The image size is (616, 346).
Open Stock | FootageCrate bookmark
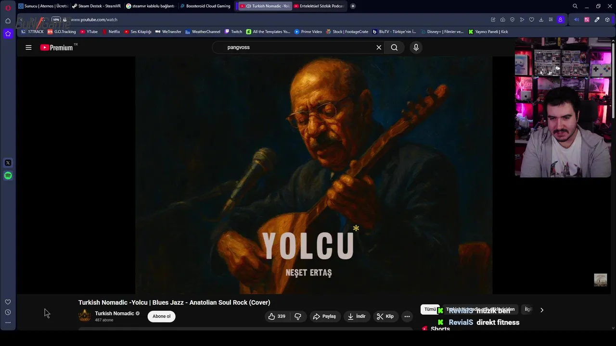coord(347,32)
